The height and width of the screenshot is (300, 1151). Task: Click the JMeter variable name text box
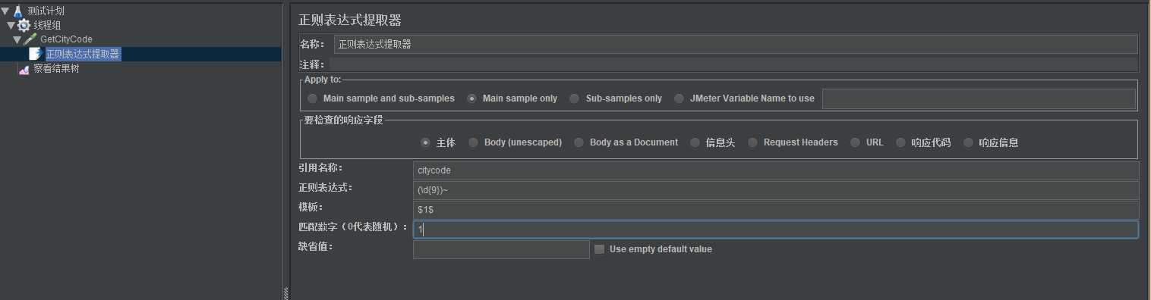[x=979, y=98]
